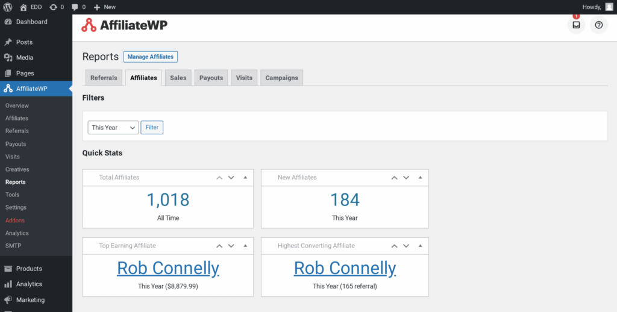This screenshot has height=312, width=617.
Task: Click the 184 new affiliates value
Action: 345,200
